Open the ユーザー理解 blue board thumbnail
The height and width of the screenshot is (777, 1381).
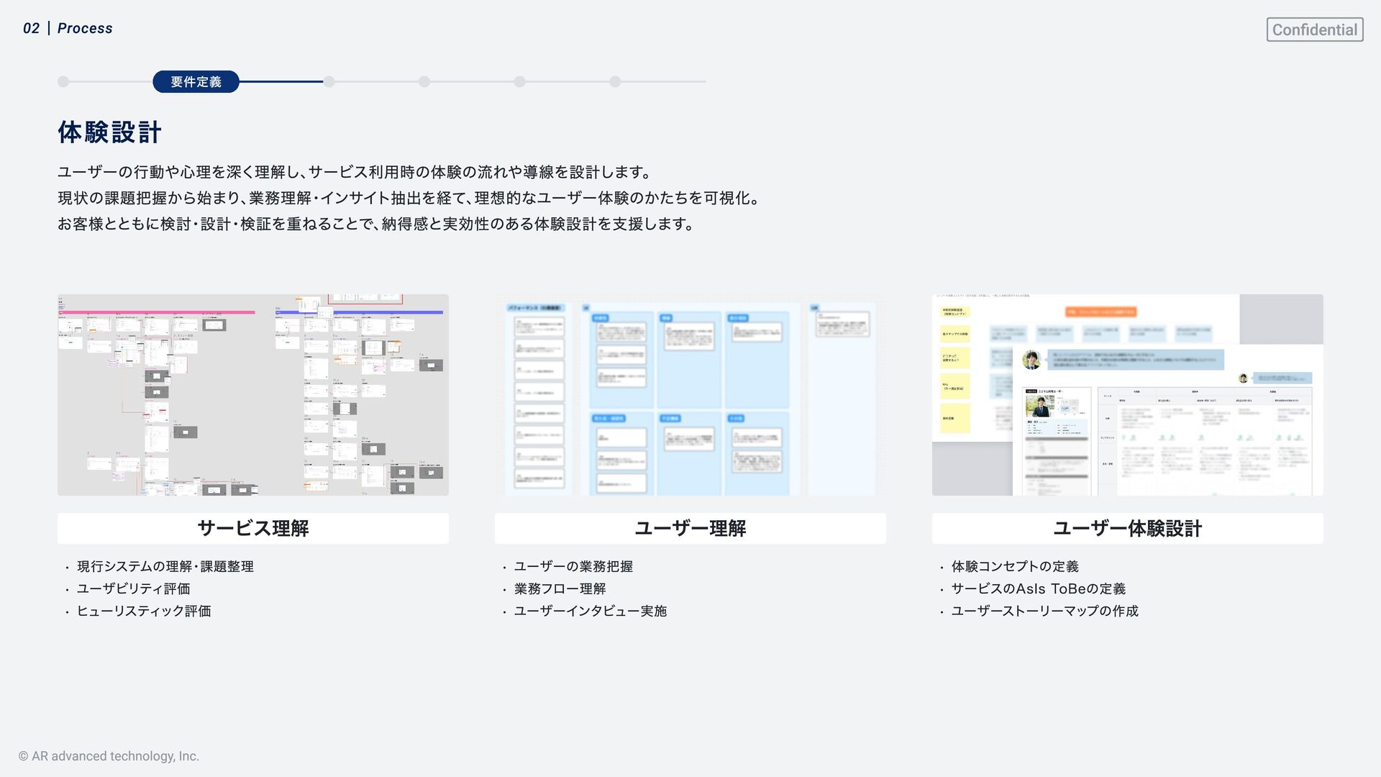690,394
